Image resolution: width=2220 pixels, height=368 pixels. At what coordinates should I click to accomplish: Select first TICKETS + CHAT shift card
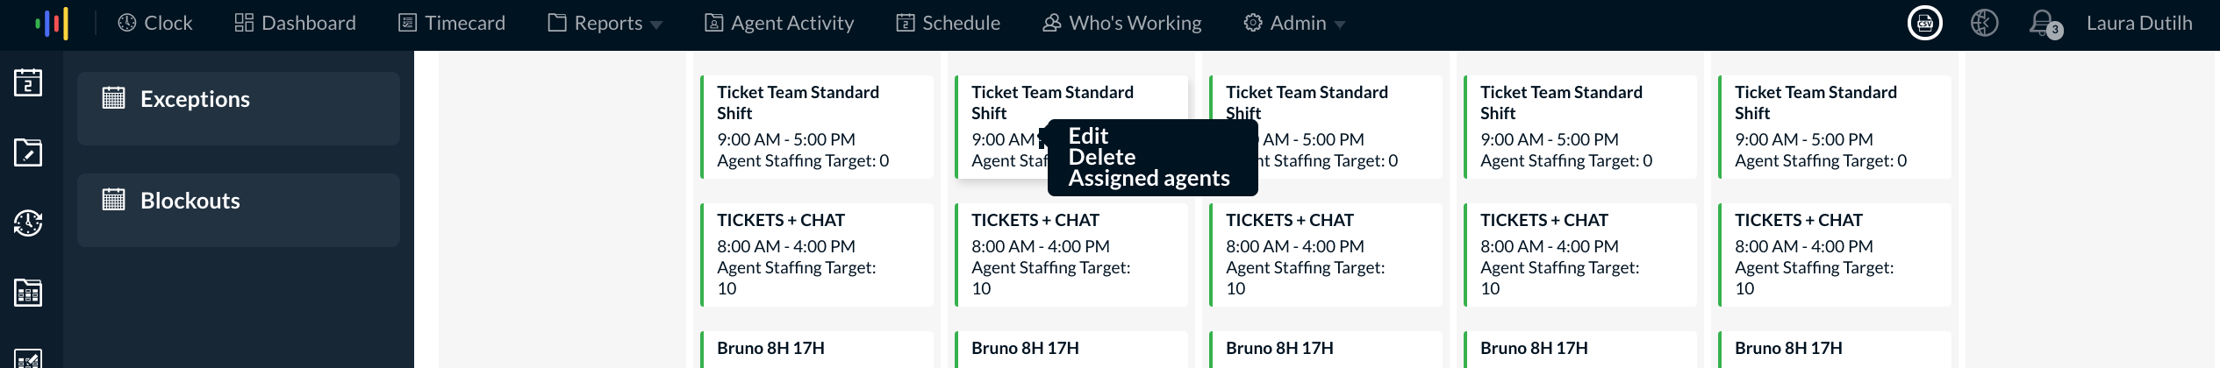pyautogui.click(x=817, y=255)
